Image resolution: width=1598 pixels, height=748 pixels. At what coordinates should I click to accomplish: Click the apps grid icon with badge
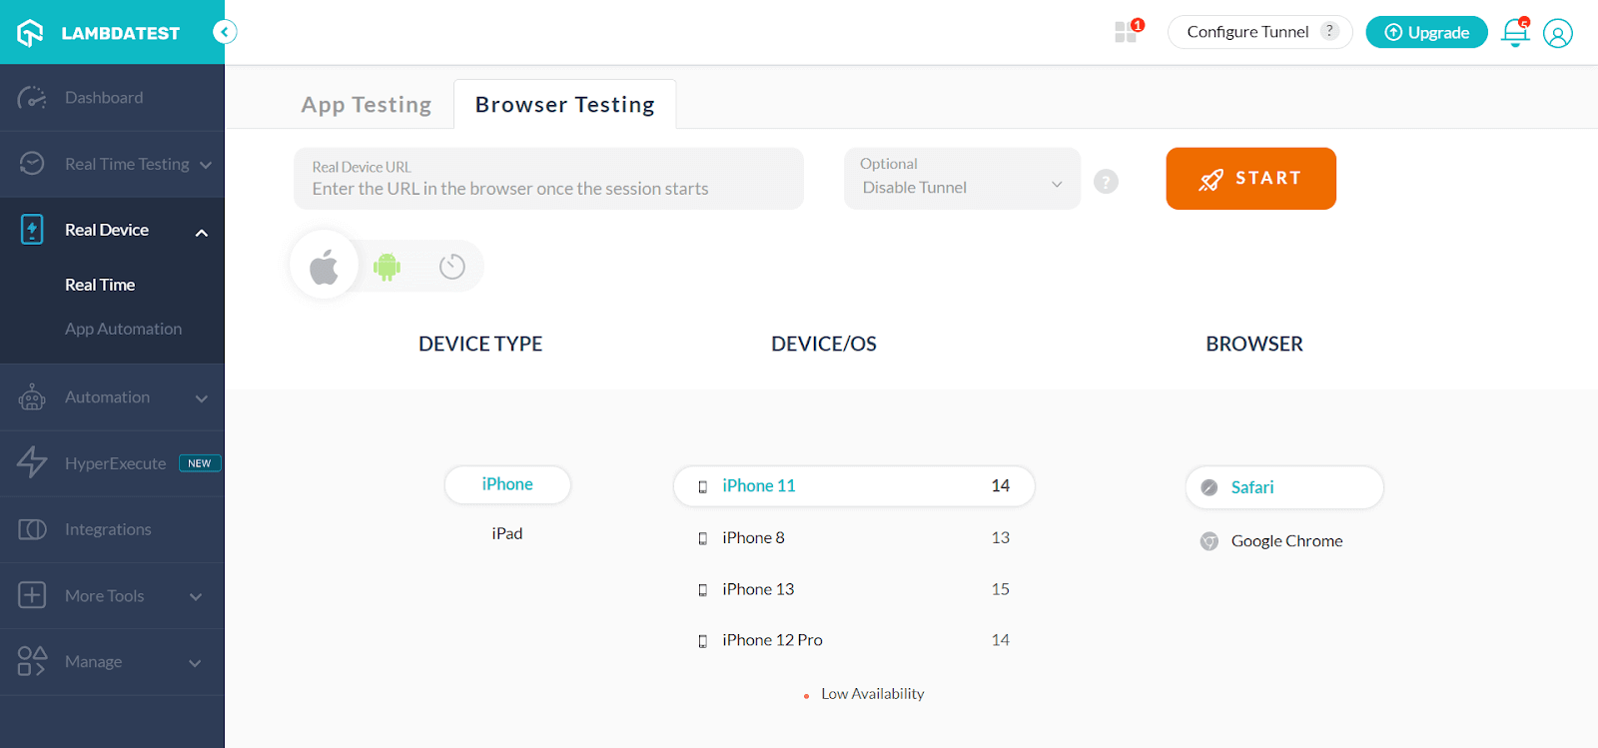click(1127, 31)
